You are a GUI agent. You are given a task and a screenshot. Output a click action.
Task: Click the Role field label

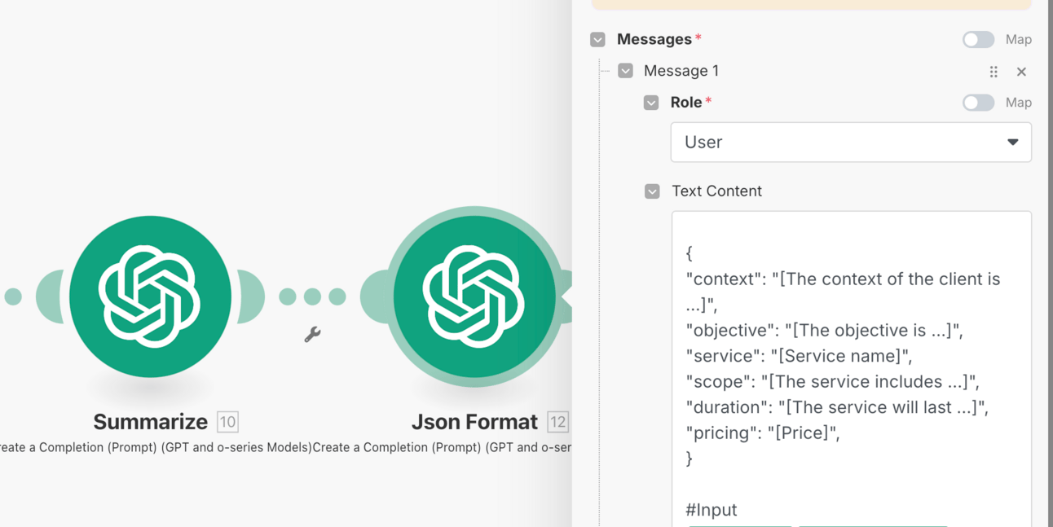[x=686, y=103]
